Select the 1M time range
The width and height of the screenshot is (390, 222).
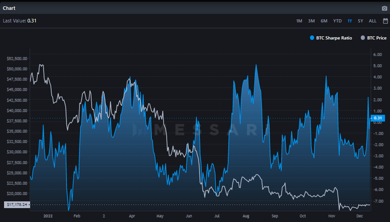pos(299,21)
